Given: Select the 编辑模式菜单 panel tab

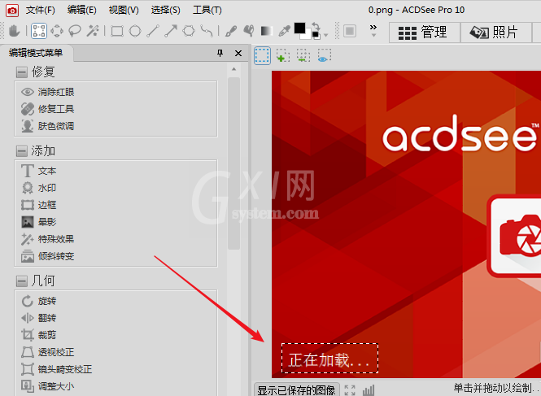Looking at the screenshot, I should click(x=36, y=53).
